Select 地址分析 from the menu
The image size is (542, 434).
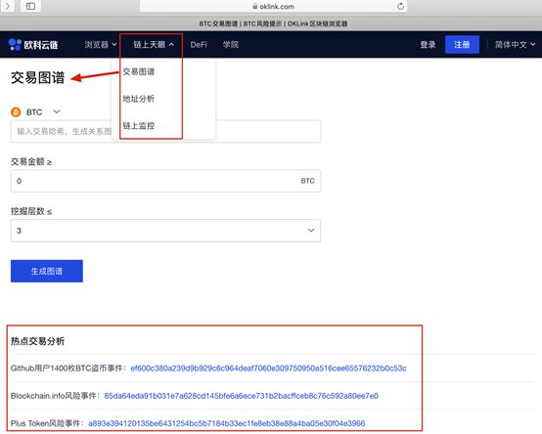tap(139, 99)
